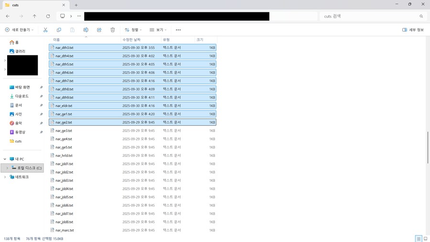Viewport: 430px width, 242px height.
Task: Open the three-dot more options menu
Action: coord(178,30)
